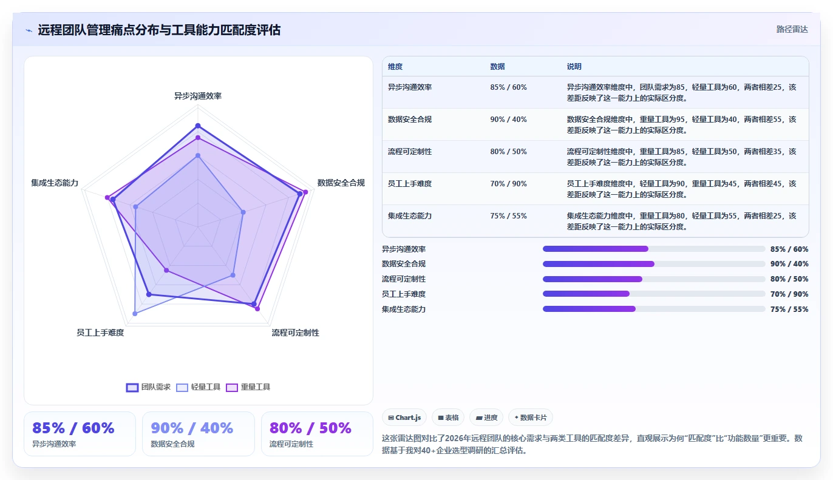Click radar axis label 流程可定制性
The image size is (833, 480).
tap(295, 333)
